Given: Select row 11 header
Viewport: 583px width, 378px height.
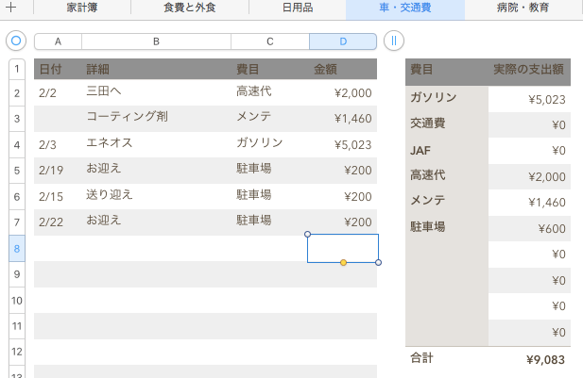Looking at the screenshot, I should pos(17,326).
